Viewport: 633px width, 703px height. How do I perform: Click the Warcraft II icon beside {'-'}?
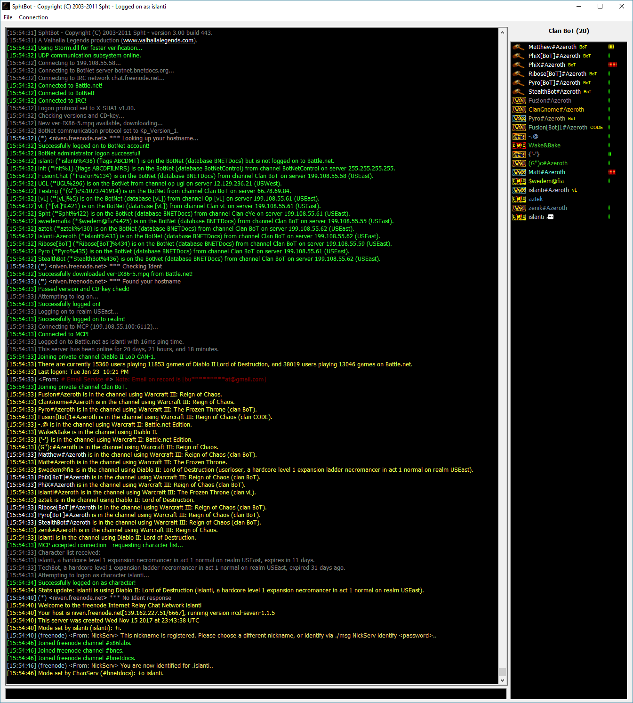point(519,154)
